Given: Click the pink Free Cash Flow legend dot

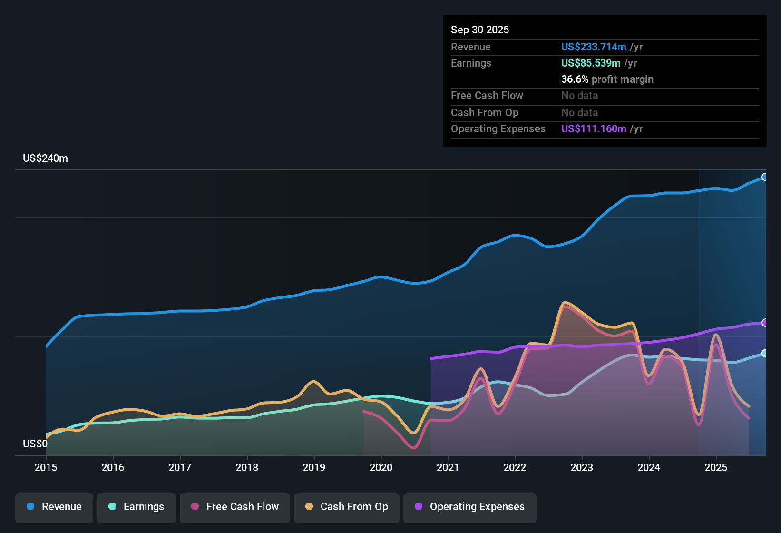Looking at the screenshot, I should click(x=195, y=506).
